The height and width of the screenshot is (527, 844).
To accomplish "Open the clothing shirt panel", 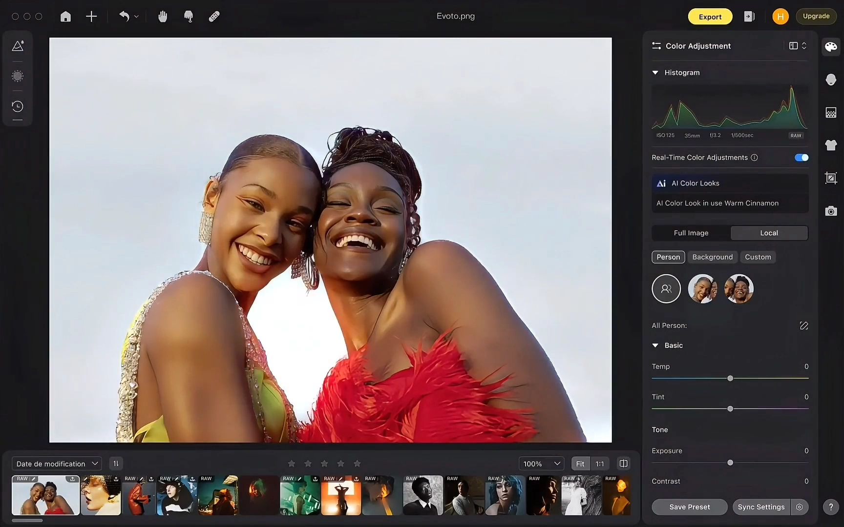I will coord(831,145).
